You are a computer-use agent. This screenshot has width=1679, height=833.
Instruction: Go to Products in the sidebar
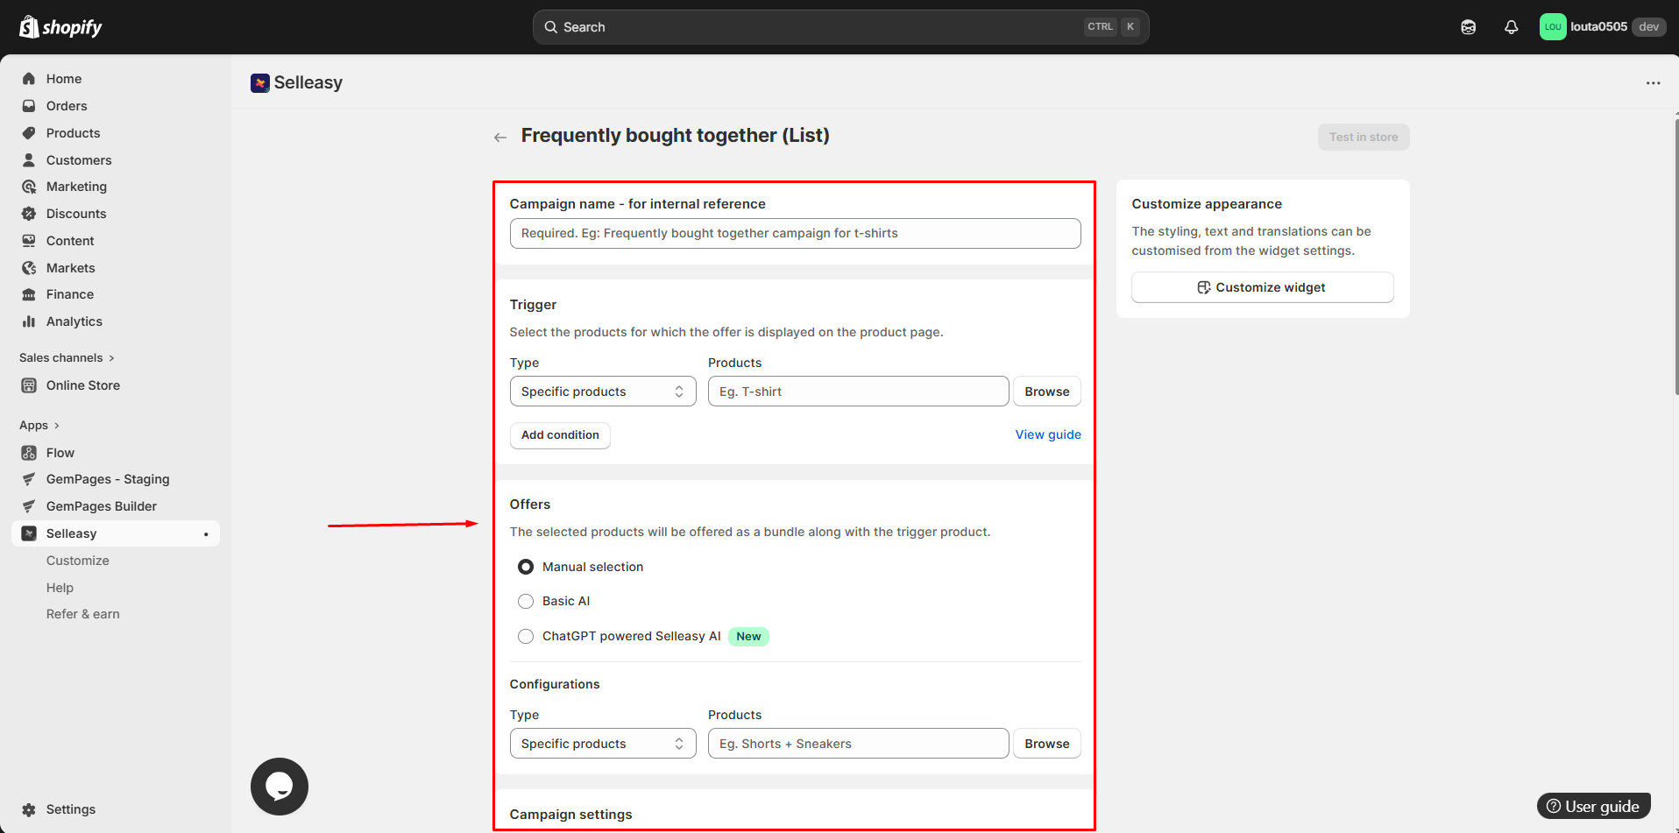73,133
